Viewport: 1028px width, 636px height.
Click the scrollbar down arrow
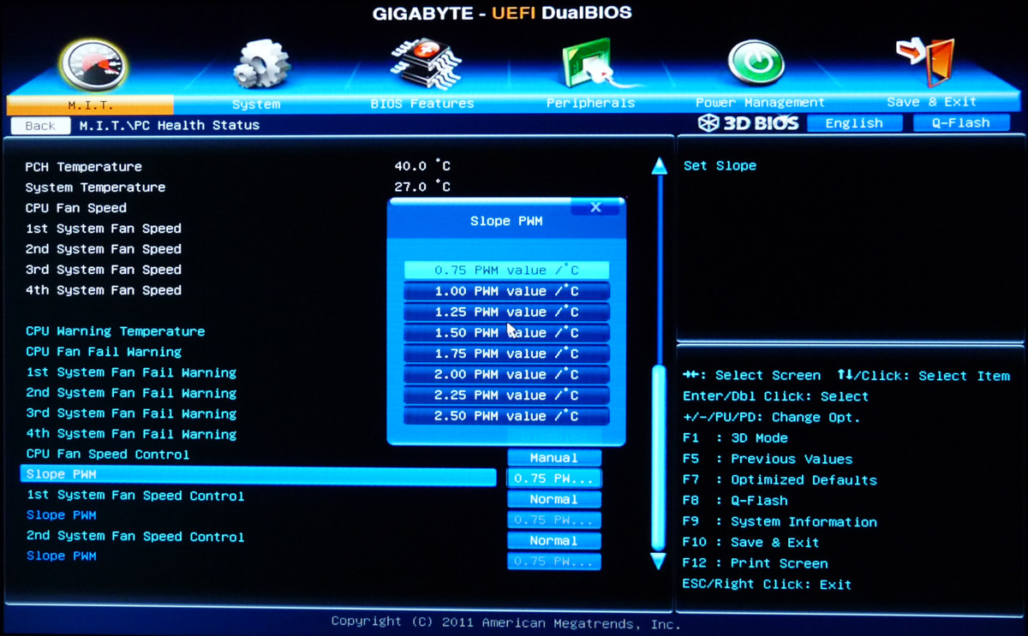click(x=659, y=562)
